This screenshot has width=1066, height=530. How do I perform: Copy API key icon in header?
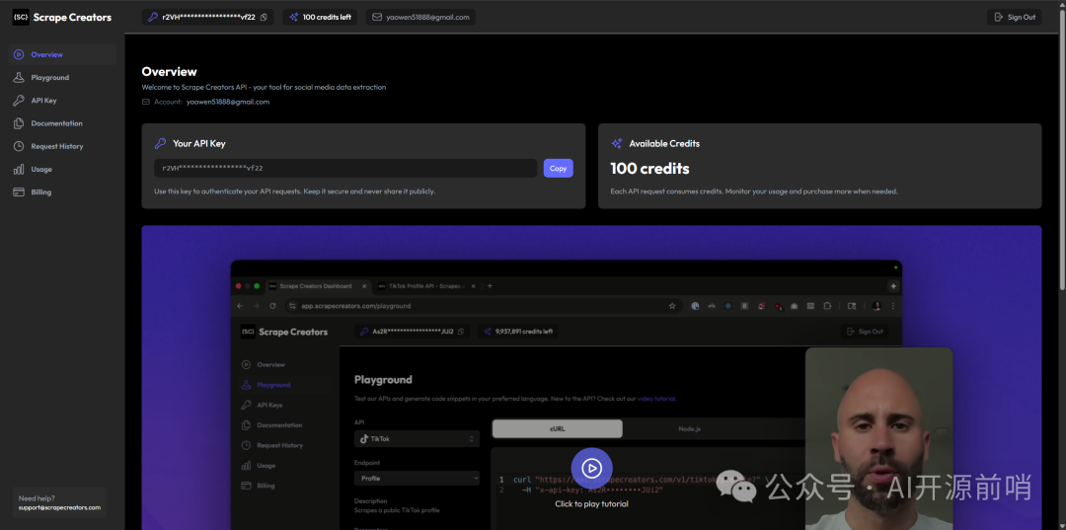[x=264, y=17]
